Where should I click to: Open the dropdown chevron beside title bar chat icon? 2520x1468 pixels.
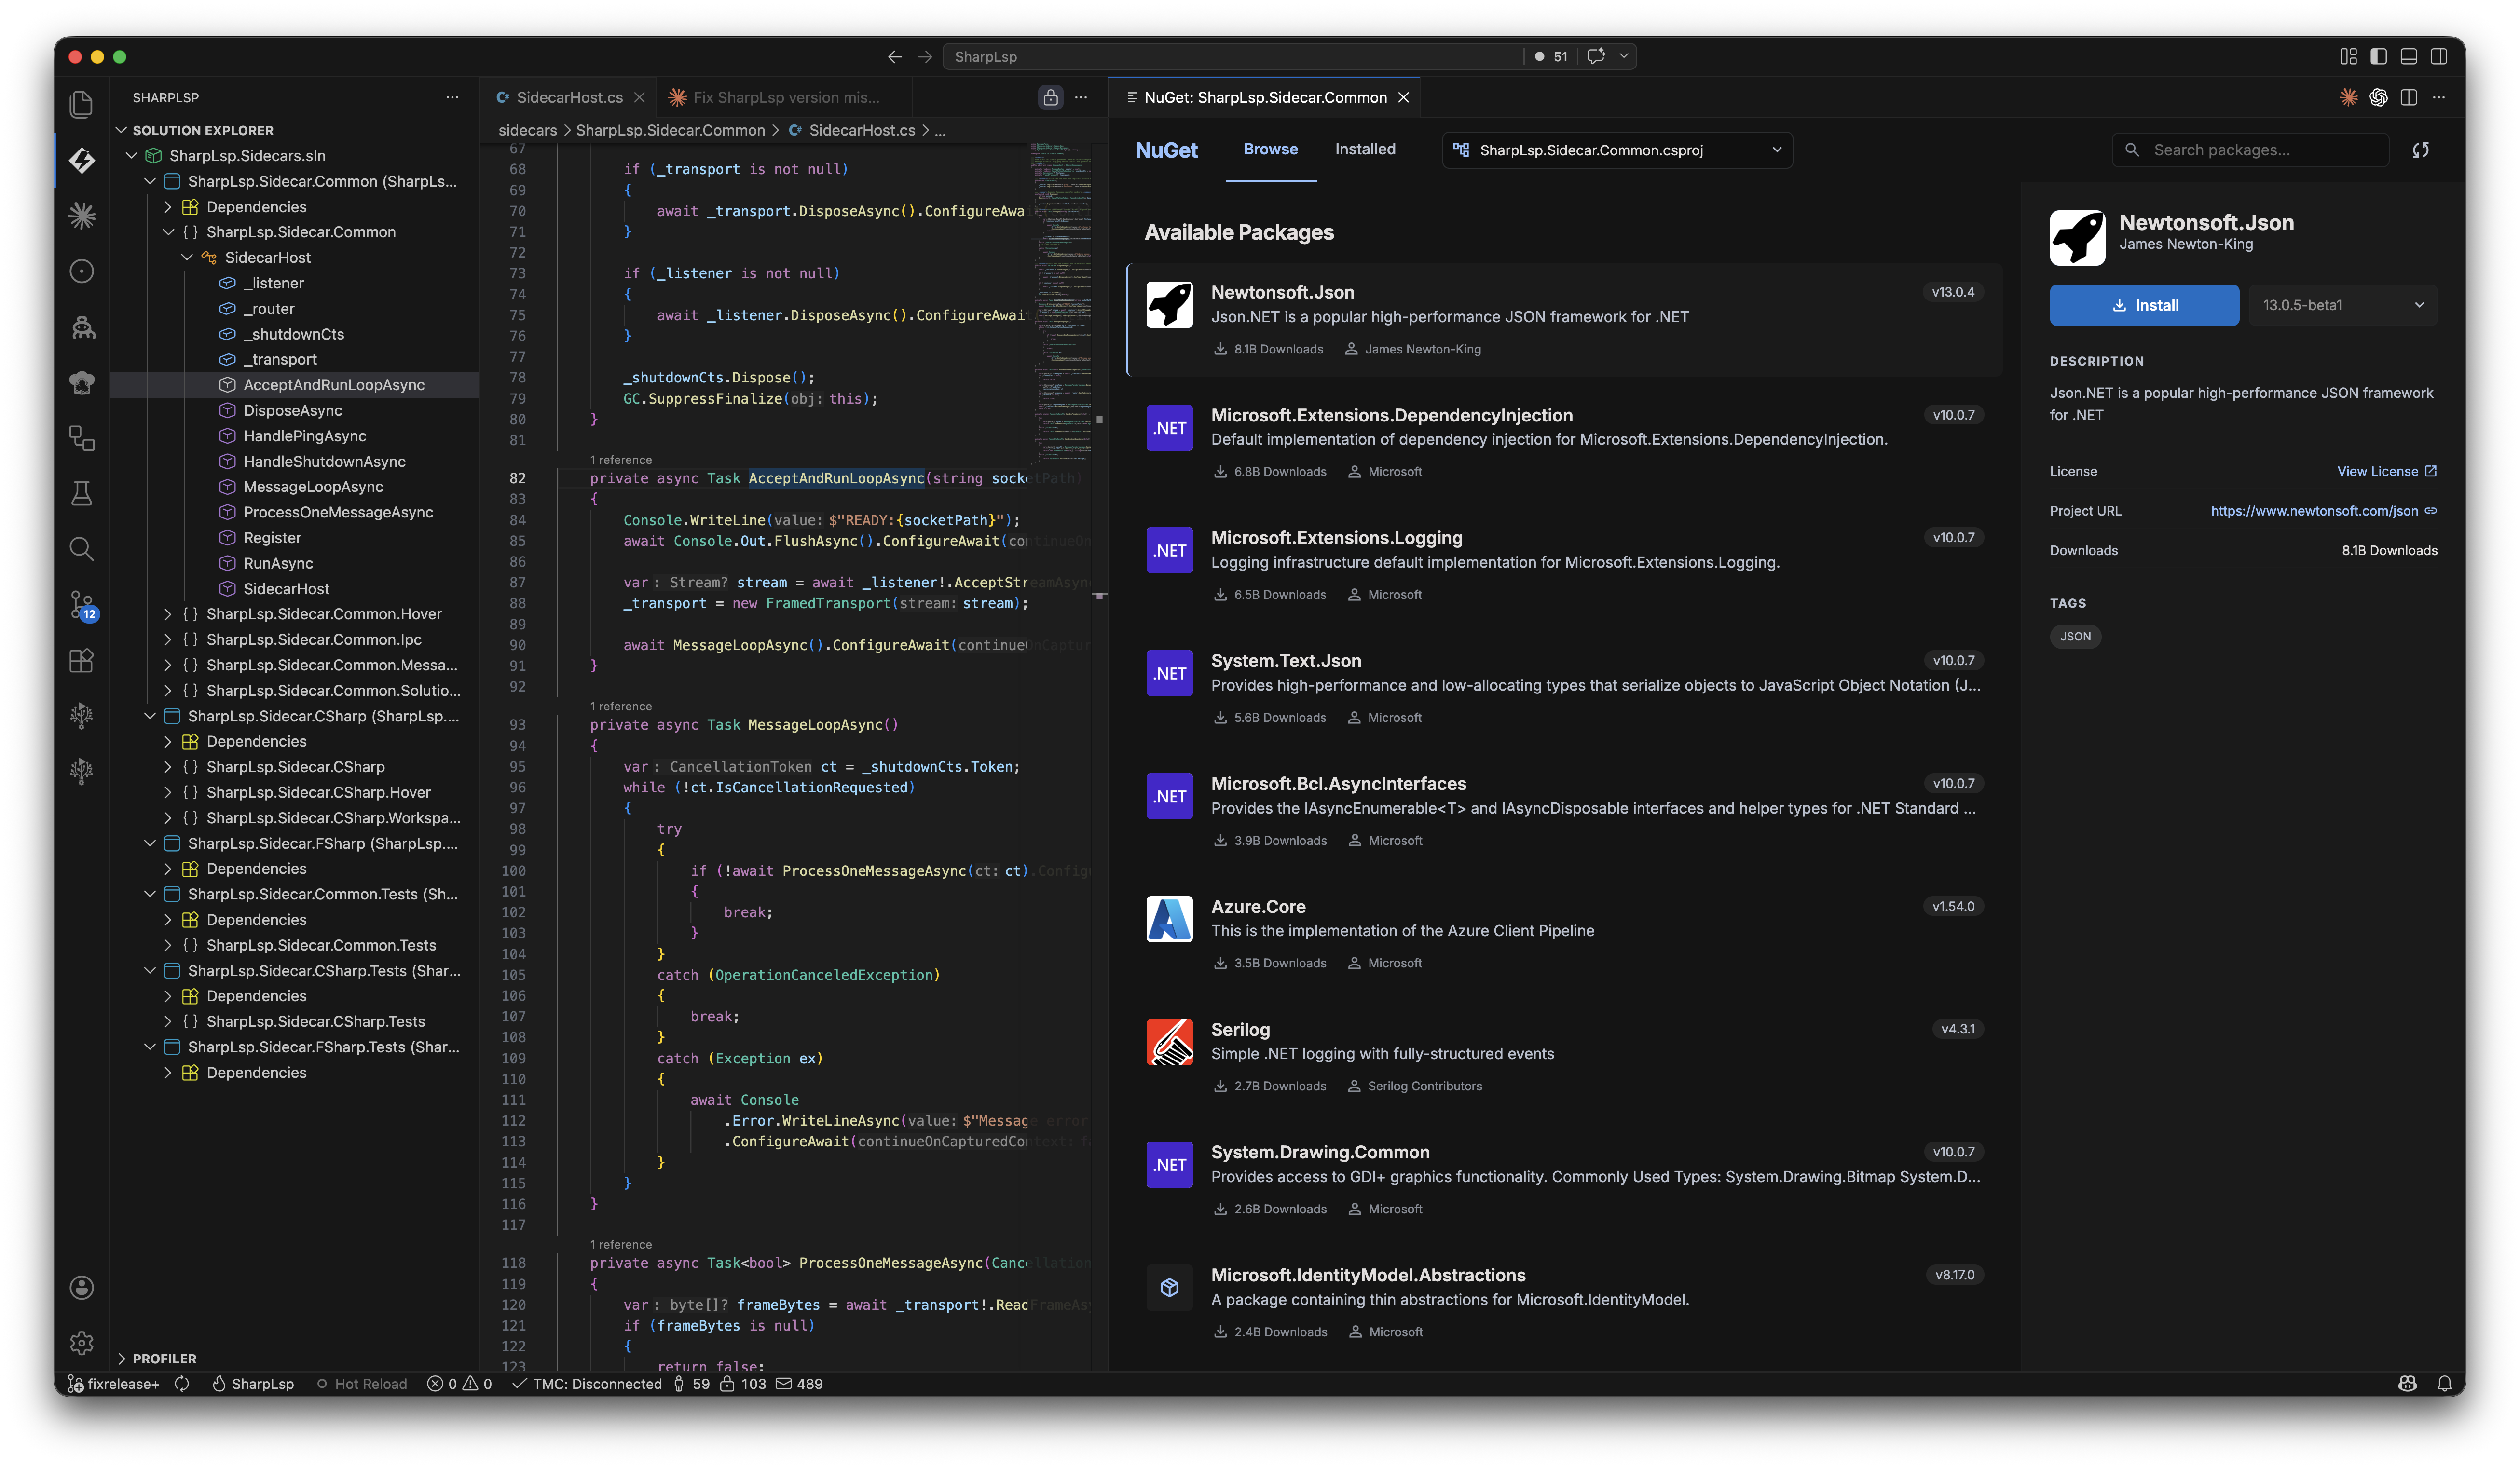[1624, 57]
